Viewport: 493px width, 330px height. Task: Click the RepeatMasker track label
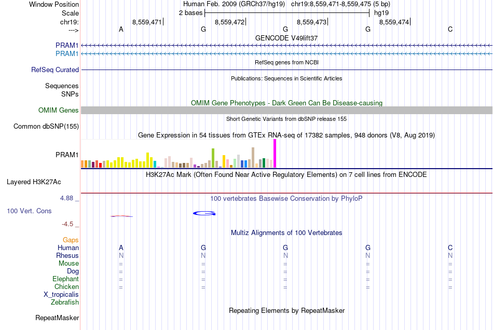[57, 318]
